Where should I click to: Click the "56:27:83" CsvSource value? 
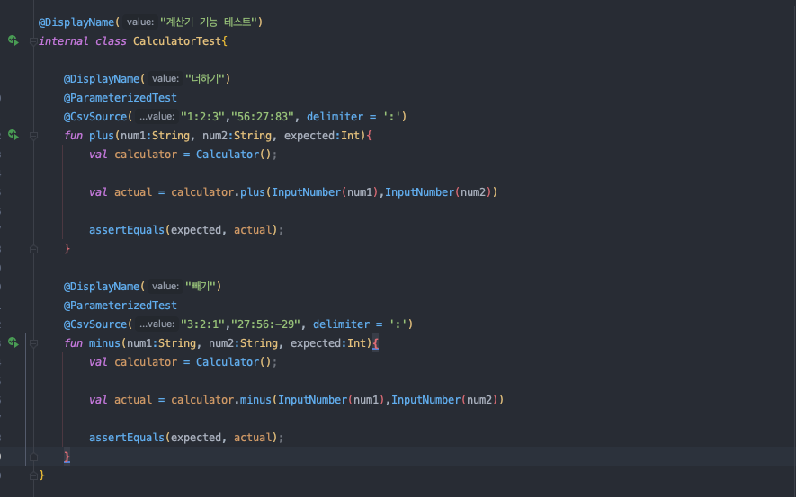263,117
